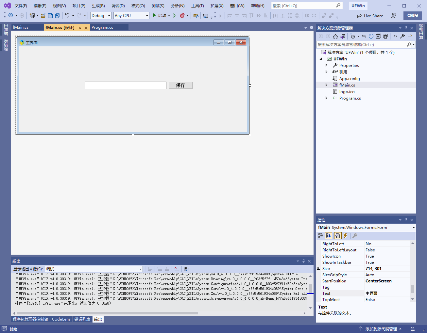The image size is (427, 333).
Task: Pin the fMain.cs [设计] tab
Action: pos(80,28)
